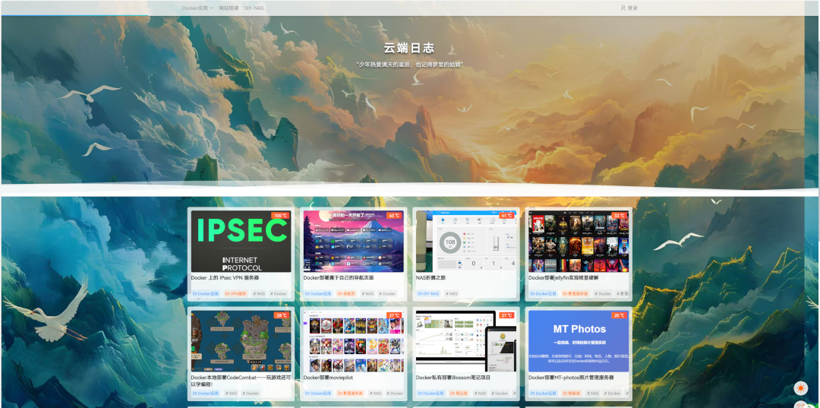Click # NAS tag under navigation page article
820x408 pixels.
[x=368, y=294]
